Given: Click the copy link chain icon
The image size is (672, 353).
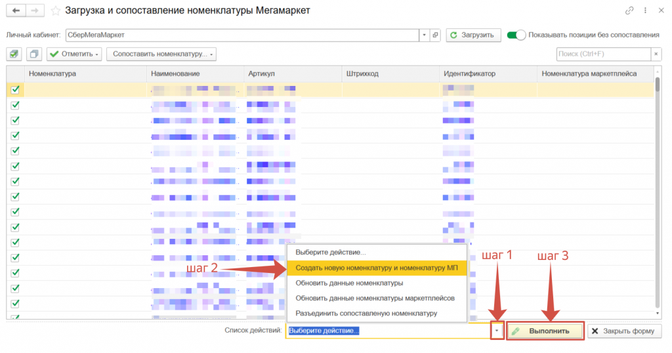Looking at the screenshot, I should coord(630,10).
